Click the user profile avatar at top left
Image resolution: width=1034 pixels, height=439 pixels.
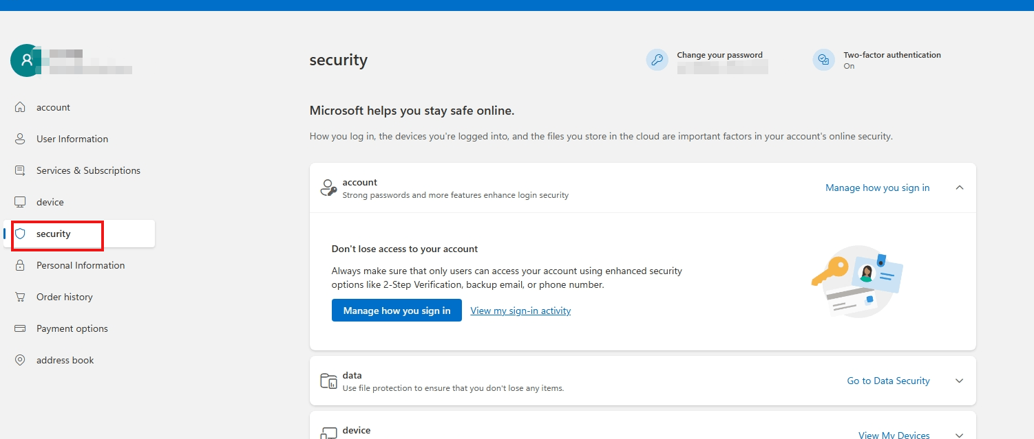click(25, 60)
